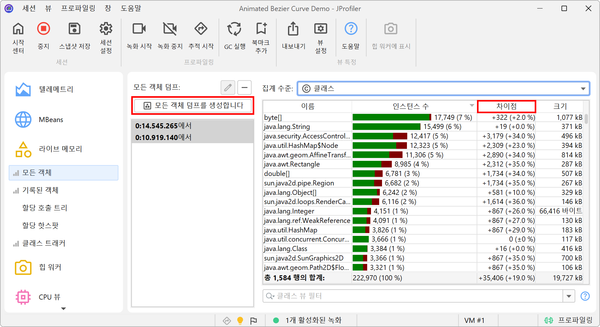The image size is (600, 327).
Task: Remove dump with the minus button
Action: [244, 87]
